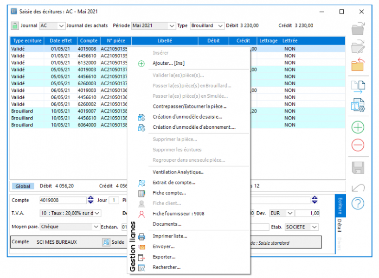Screen dimensions: 379x278
Task: Click the floppy disk save icon
Action: coord(358,168)
